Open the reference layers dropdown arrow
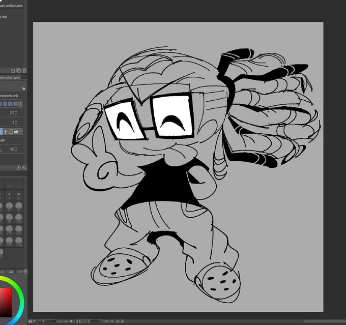346x325 pixels. (x=20, y=132)
